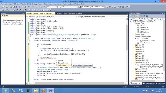Click the Cut scissors icon

pyautogui.click(x=20, y=7)
